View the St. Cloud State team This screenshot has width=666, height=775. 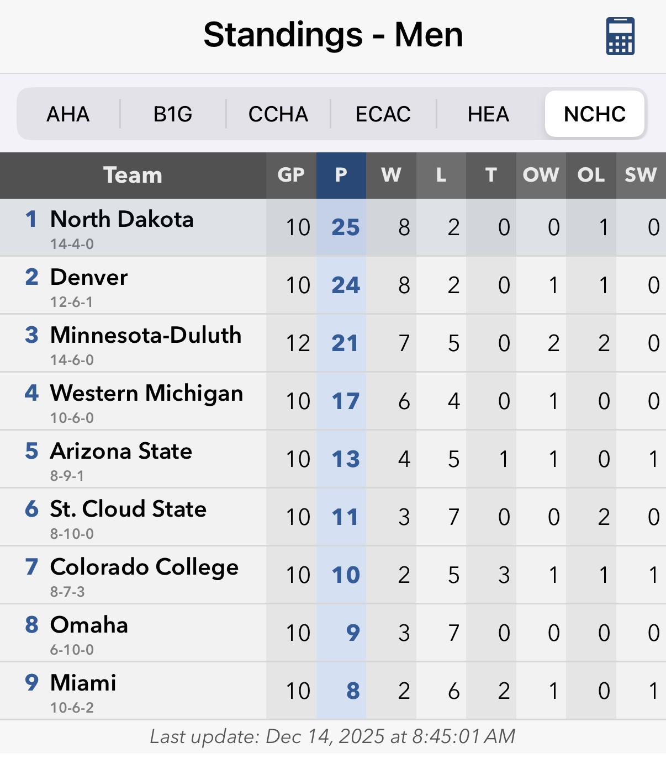click(128, 509)
